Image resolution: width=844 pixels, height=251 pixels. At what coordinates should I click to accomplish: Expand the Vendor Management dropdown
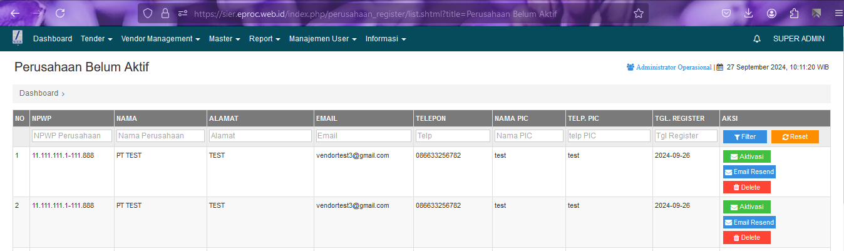(160, 39)
